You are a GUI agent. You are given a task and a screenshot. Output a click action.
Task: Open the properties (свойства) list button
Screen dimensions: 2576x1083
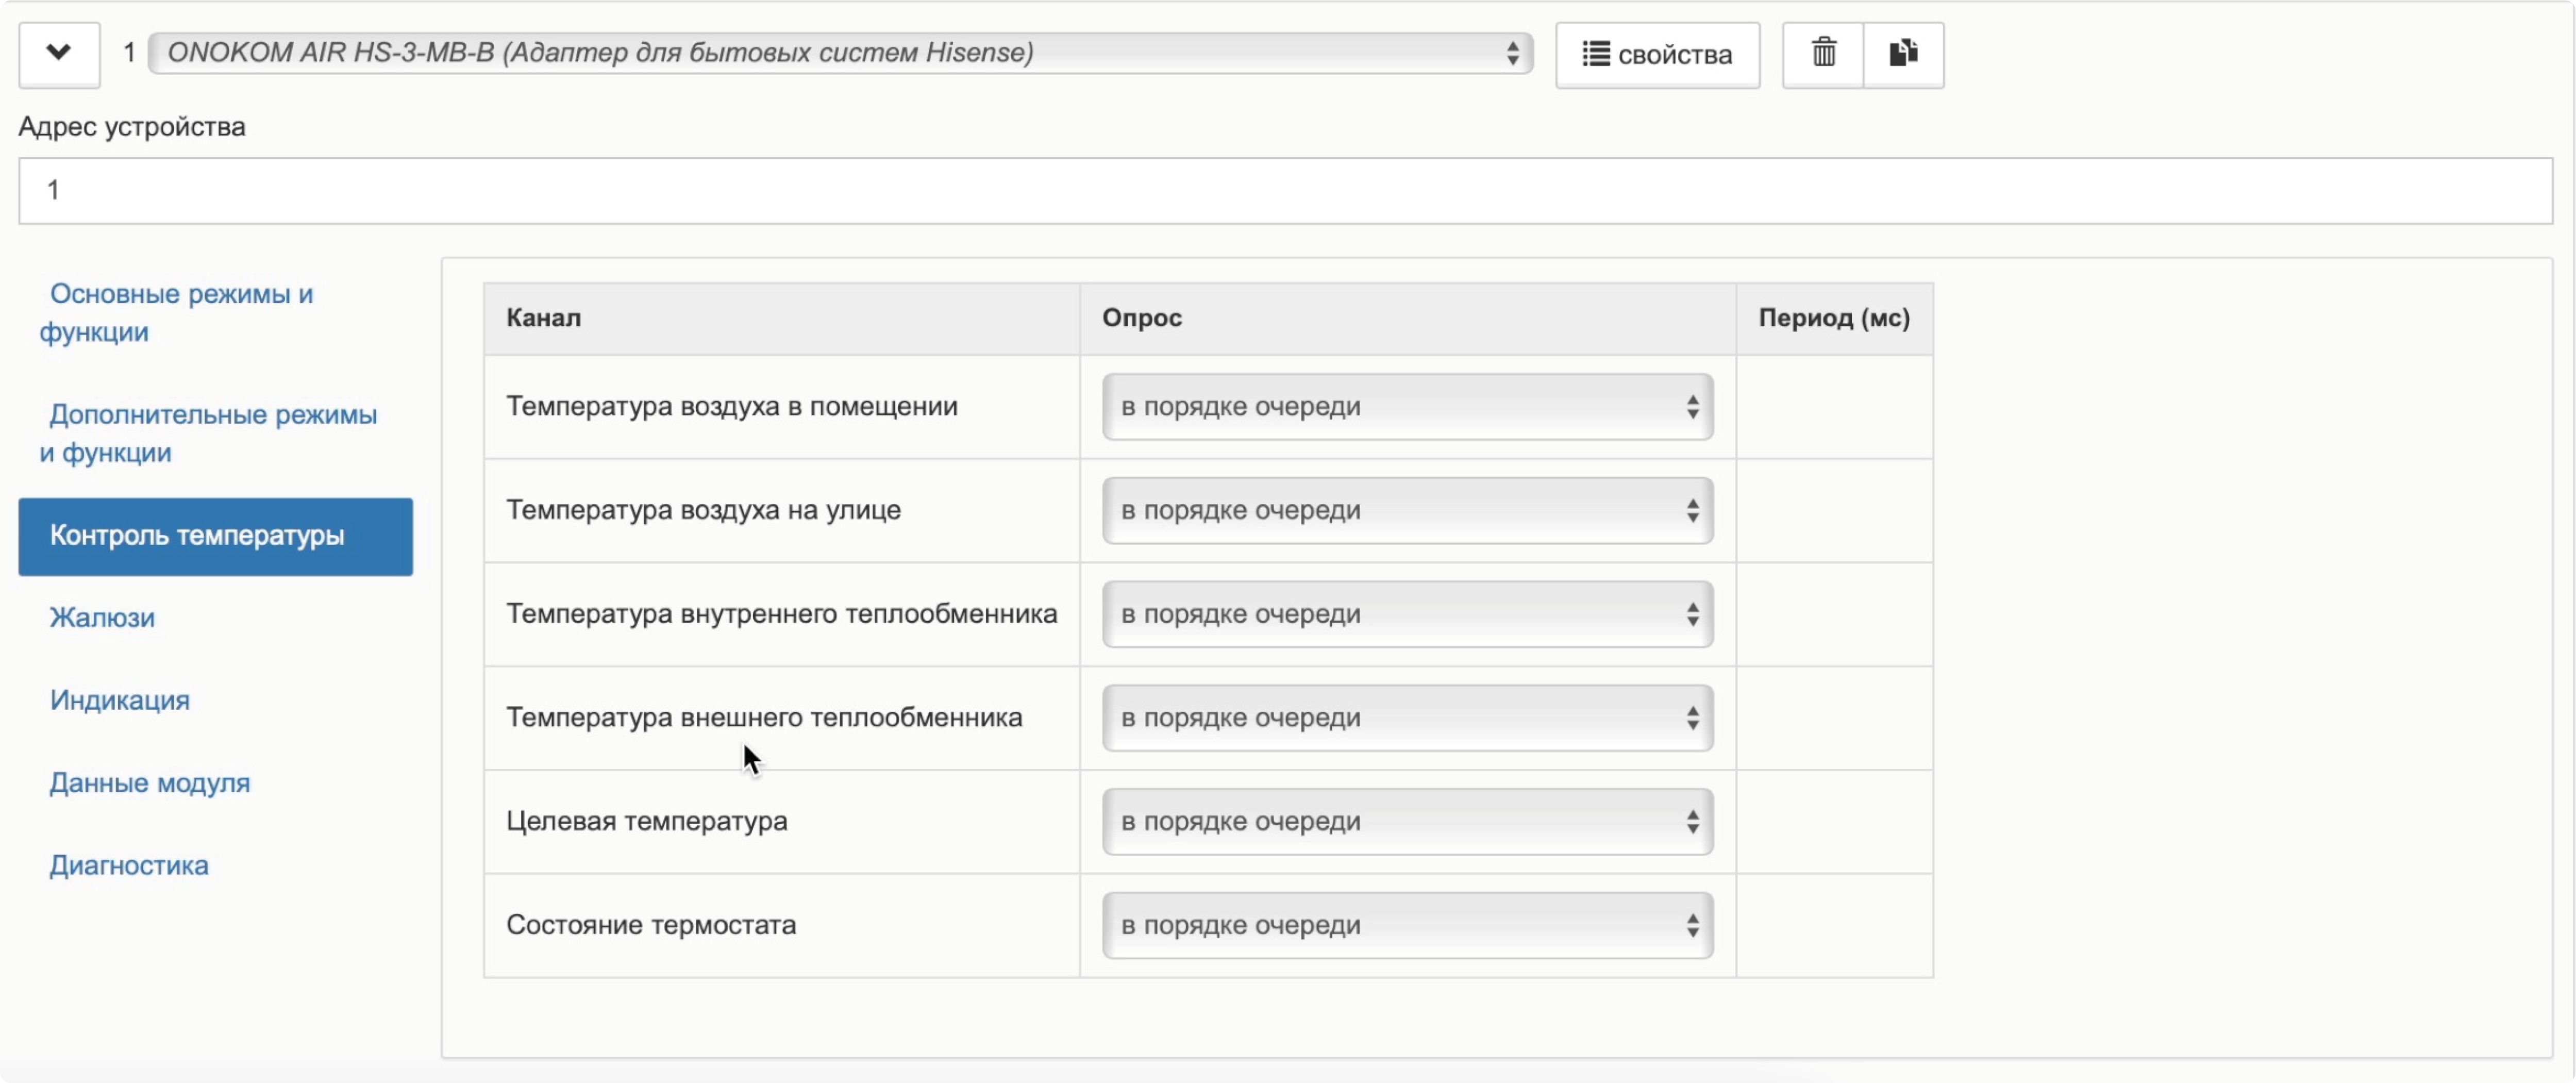[x=1657, y=54]
